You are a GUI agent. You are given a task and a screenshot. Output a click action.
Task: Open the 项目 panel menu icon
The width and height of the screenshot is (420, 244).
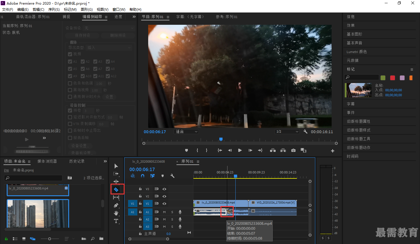[x=30, y=162]
